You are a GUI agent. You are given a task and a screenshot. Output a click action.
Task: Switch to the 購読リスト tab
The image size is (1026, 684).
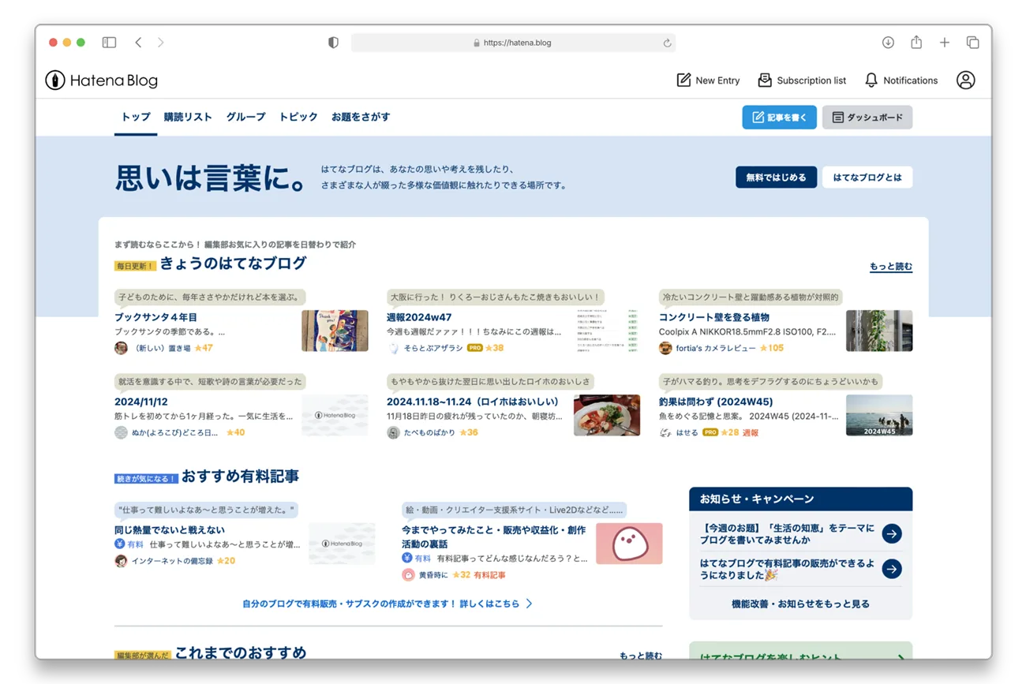[x=187, y=116]
